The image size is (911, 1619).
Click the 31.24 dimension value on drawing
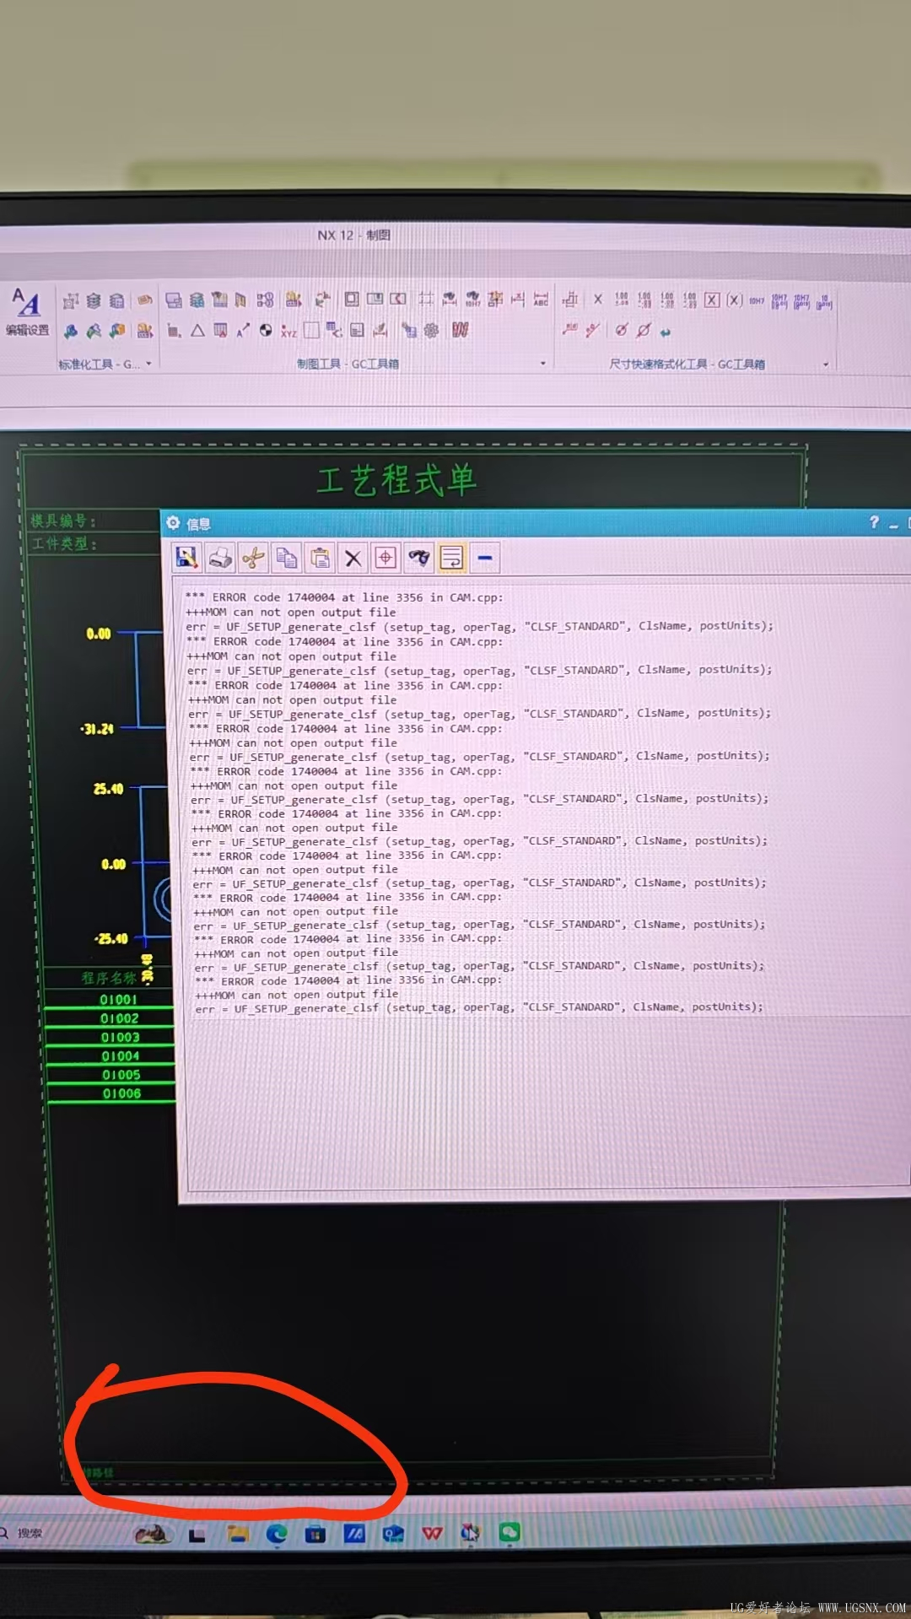click(x=97, y=729)
